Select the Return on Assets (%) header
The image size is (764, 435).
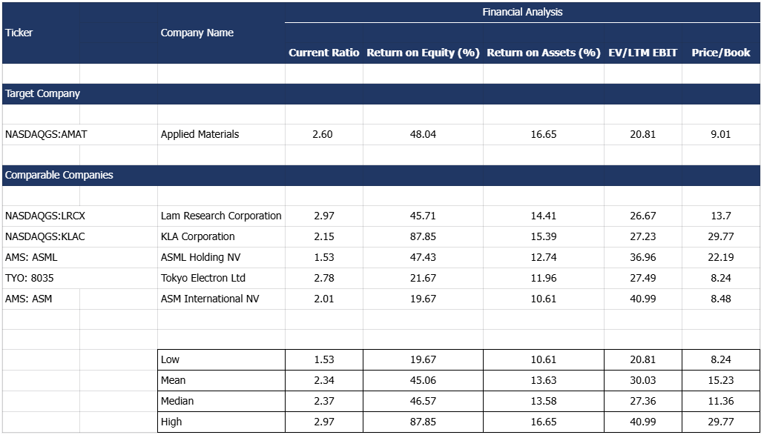[543, 53]
